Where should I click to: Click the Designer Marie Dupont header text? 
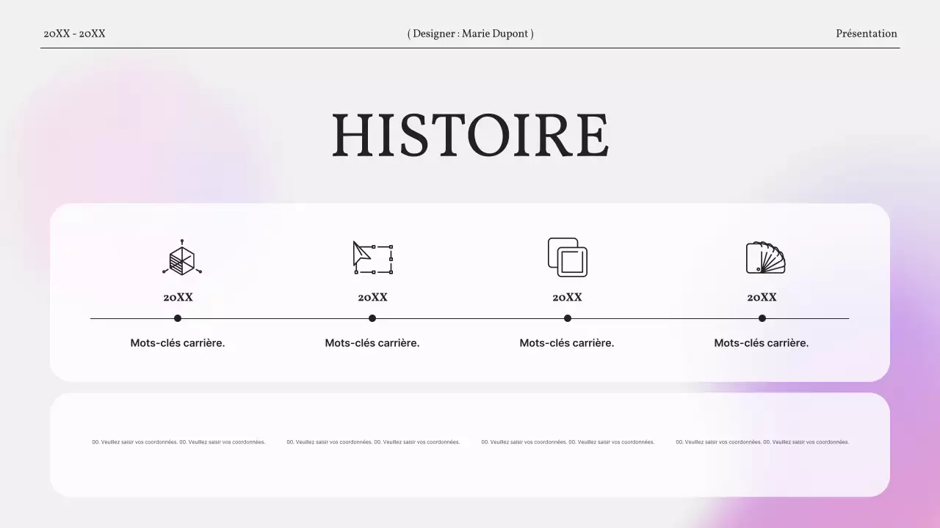pyautogui.click(x=470, y=33)
